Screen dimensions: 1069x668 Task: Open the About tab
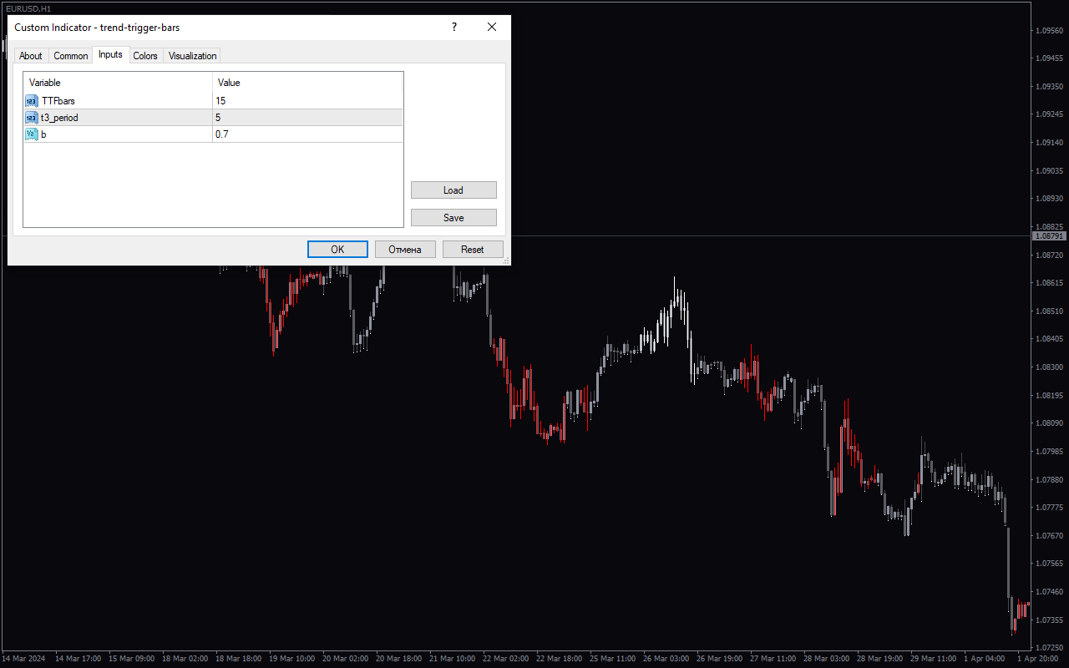point(31,56)
